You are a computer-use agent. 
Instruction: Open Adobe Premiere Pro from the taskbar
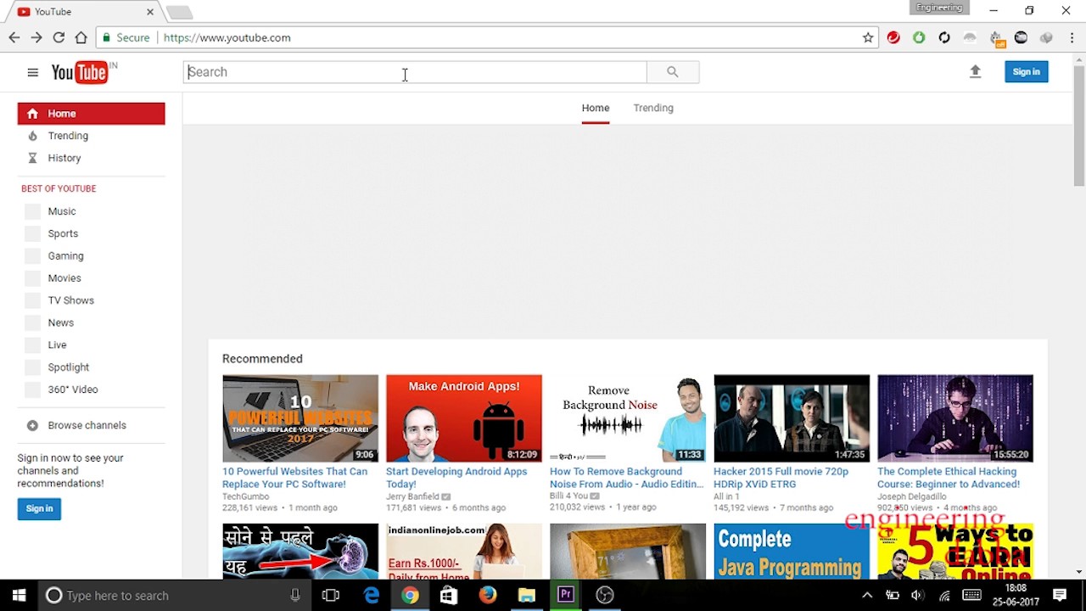pos(565,596)
